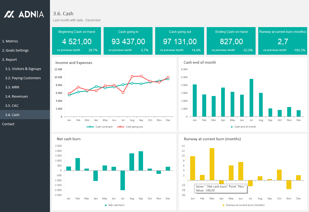Open the 3.3. MRR report
The height and width of the screenshot is (212, 309).
pos(12,87)
